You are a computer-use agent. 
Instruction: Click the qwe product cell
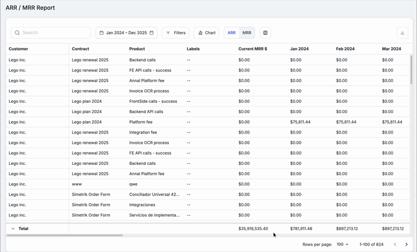coord(133,184)
